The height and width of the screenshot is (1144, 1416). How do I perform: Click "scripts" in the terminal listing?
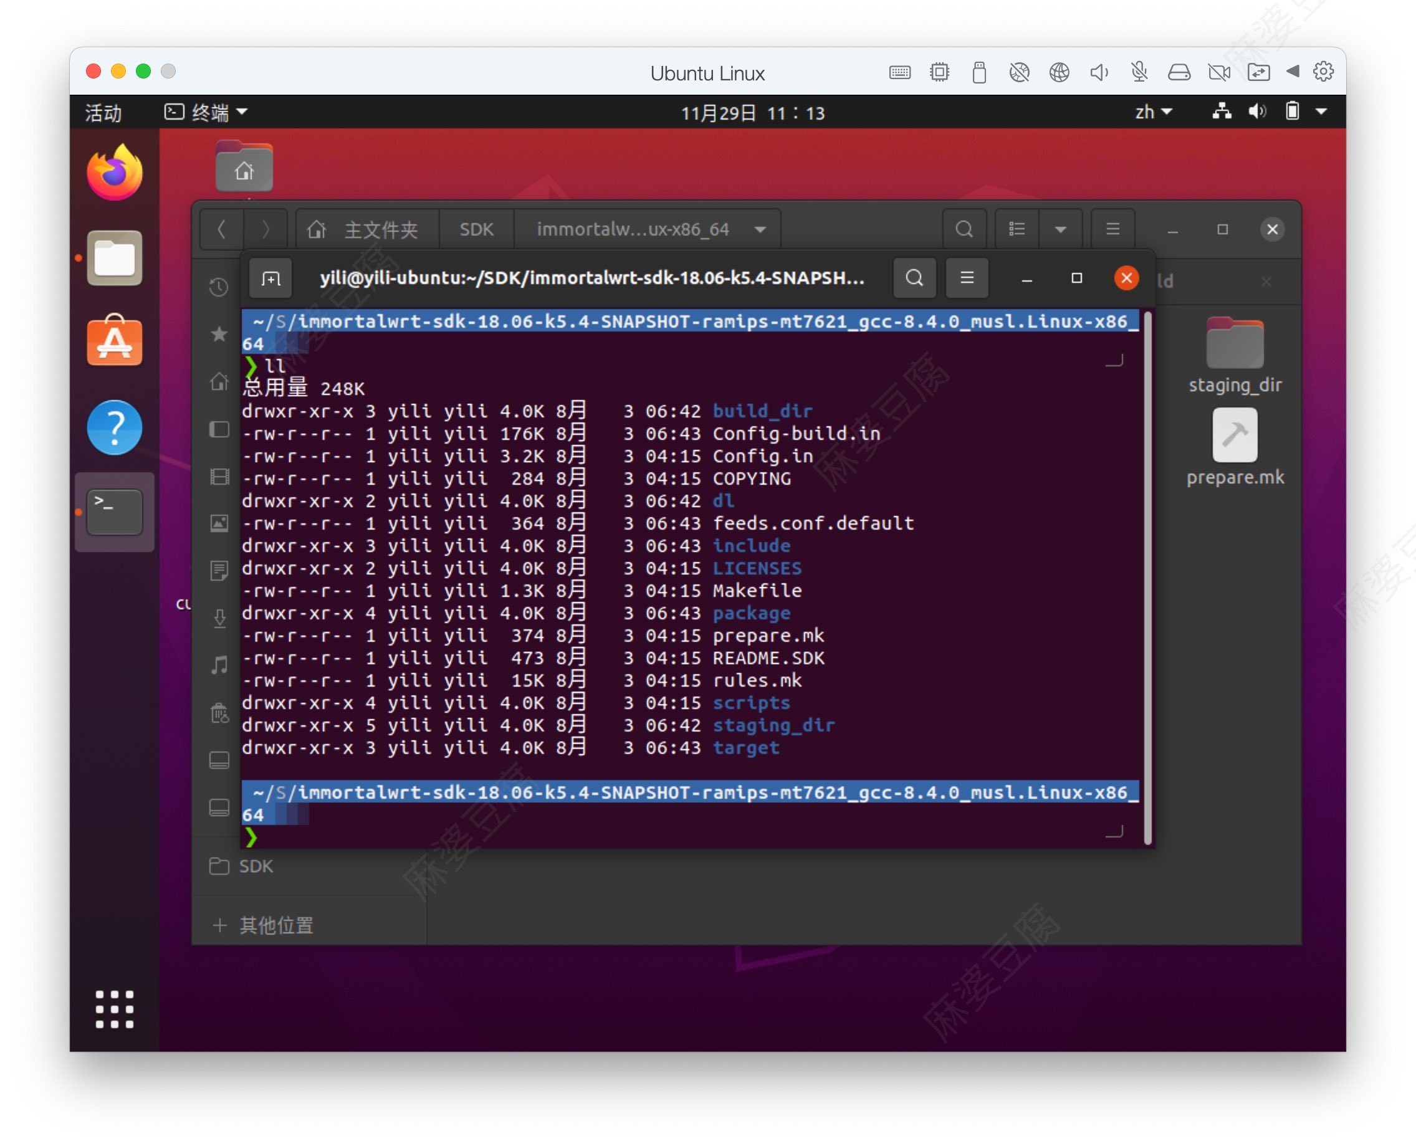tap(751, 702)
